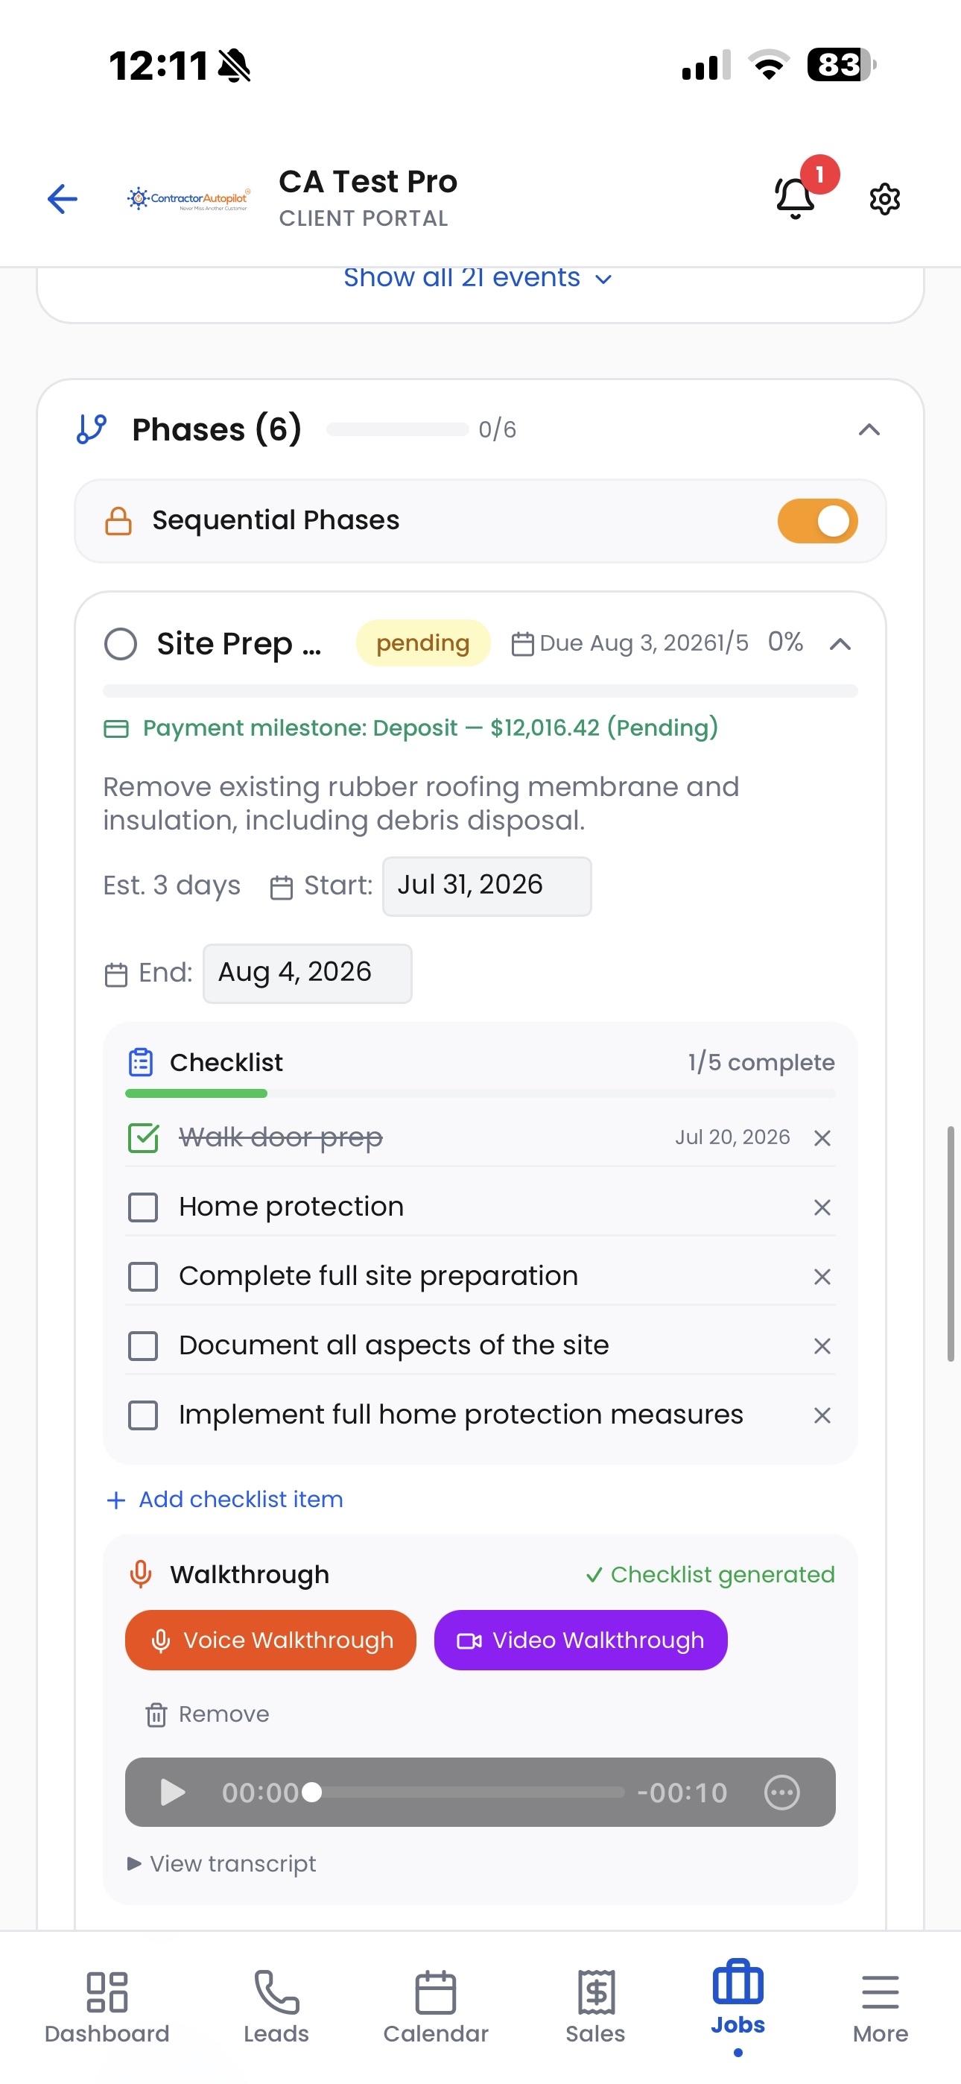Screen dimensions: 961x2084
Task: Go back using the blue arrow
Action: pos(63,198)
